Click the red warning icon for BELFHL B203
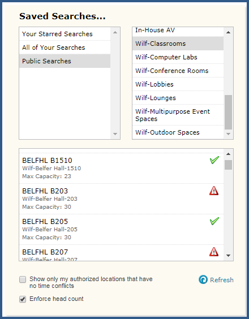This screenshot has height=319, width=249. click(x=214, y=191)
